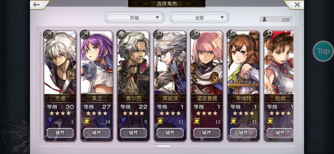
Task: Click the staff weapon icon on 诺诺鲁德's card
Action: pos(195,35)
